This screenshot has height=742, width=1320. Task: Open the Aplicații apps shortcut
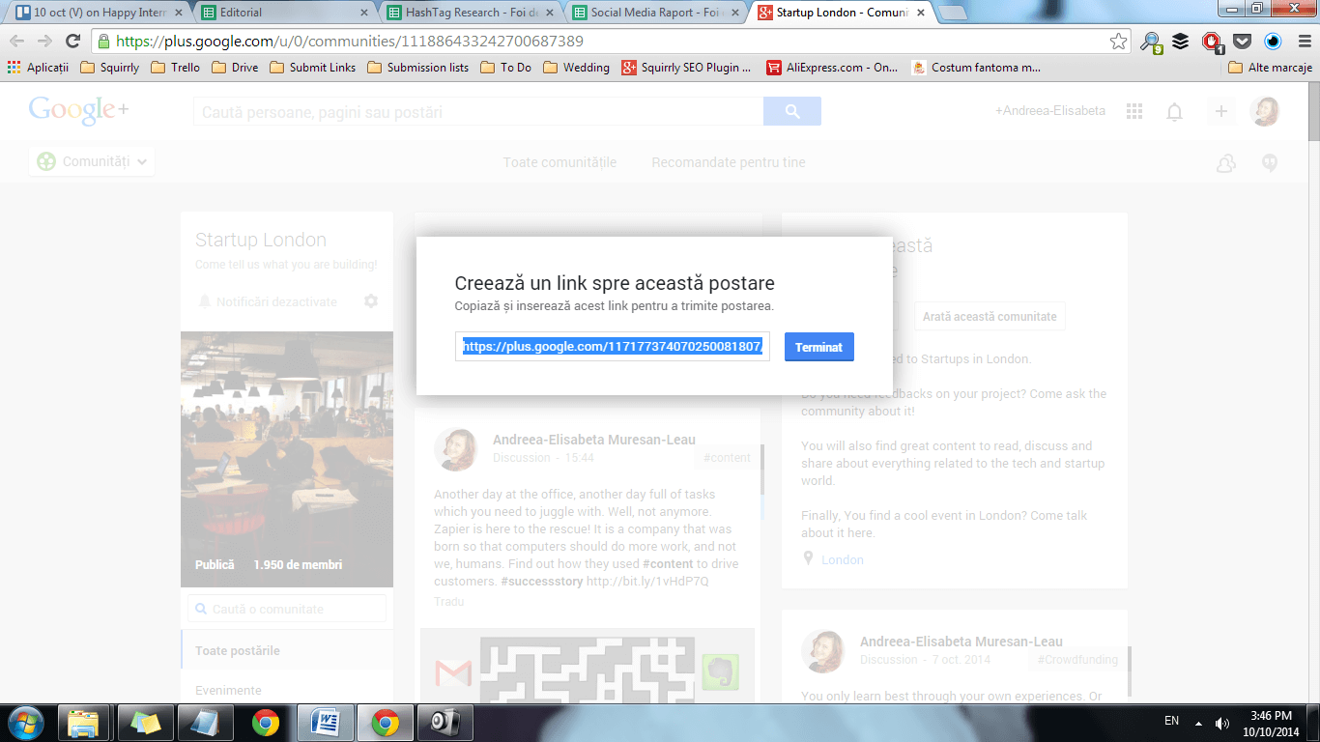pyautogui.click(x=39, y=68)
